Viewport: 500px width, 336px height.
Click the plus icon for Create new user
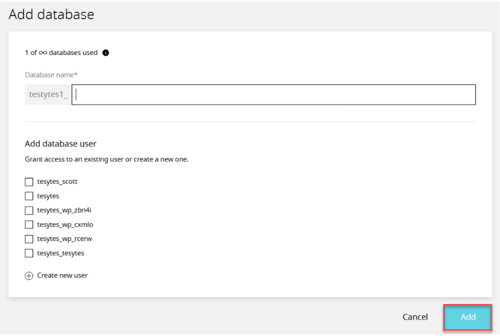(x=29, y=276)
